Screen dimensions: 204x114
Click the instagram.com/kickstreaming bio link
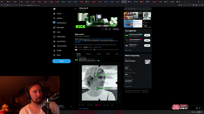(104, 39)
